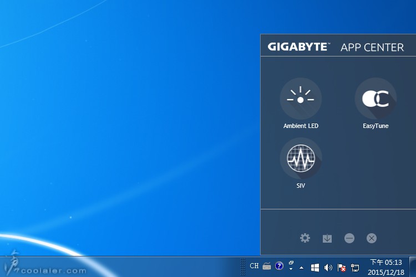Image resolution: width=416 pixels, height=277 pixels.
Task: Close App Center with the X circle
Action: point(372,238)
